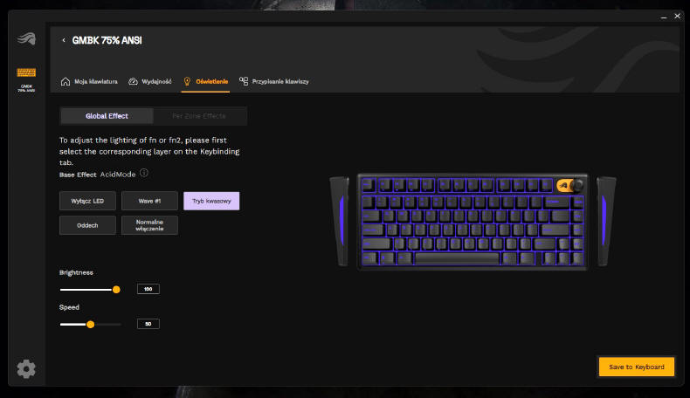
Task: Click the info icon next to AcidMode
Action: coord(144,174)
